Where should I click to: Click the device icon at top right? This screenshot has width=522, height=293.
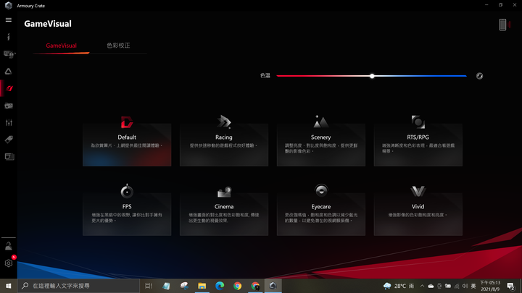[502, 25]
